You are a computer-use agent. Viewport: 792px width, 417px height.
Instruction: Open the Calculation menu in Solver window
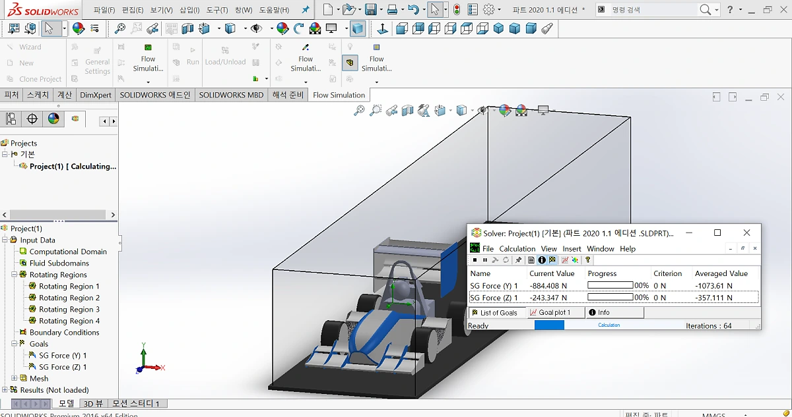pyautogui.click(x=517, y=248)
